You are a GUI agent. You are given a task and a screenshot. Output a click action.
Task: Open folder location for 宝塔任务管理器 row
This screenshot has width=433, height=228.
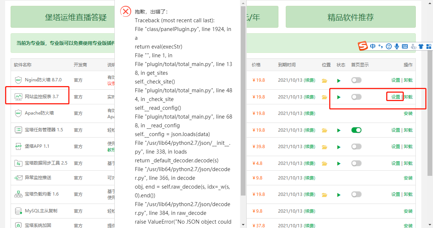pos(324,130)
